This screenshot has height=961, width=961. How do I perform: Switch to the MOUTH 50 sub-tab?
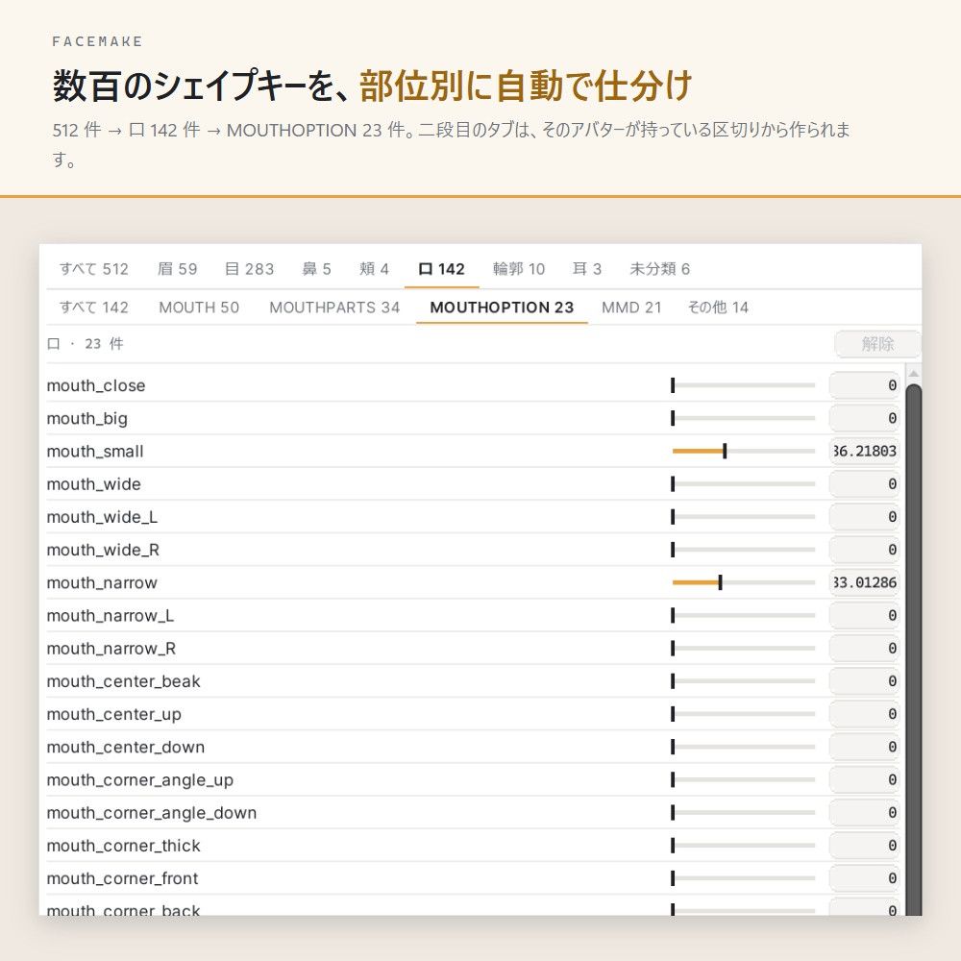(199, 308)
